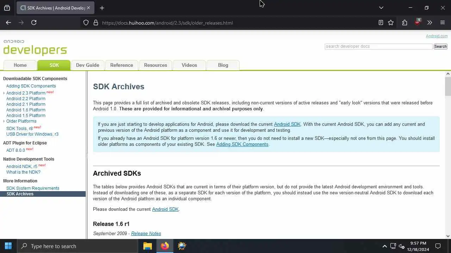Open Release Notes for 1.6 r1

coord(146,234)
